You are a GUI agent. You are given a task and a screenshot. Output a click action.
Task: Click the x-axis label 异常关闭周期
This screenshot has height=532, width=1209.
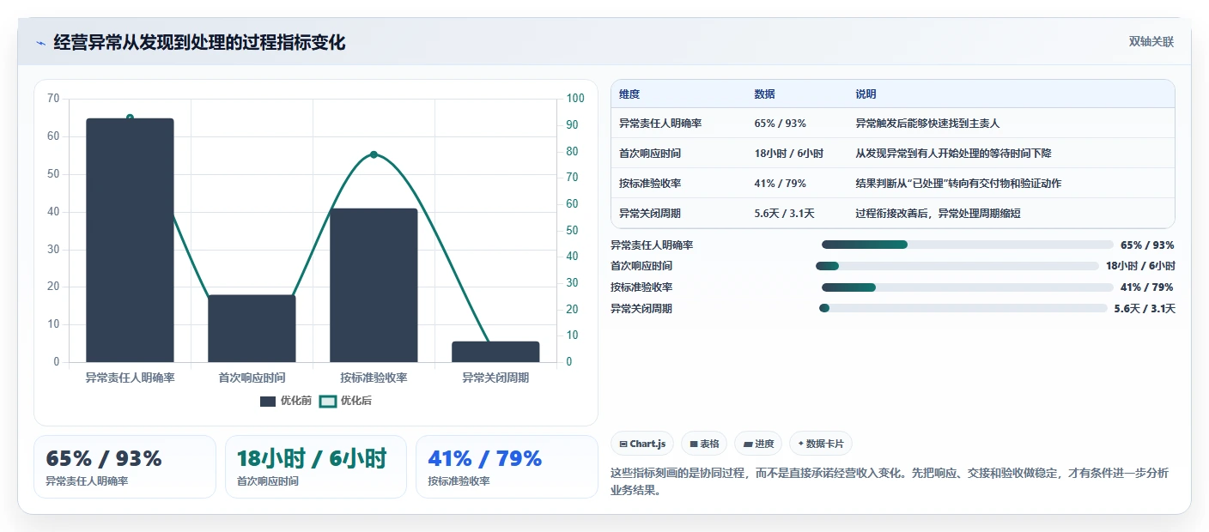[495, 378]
